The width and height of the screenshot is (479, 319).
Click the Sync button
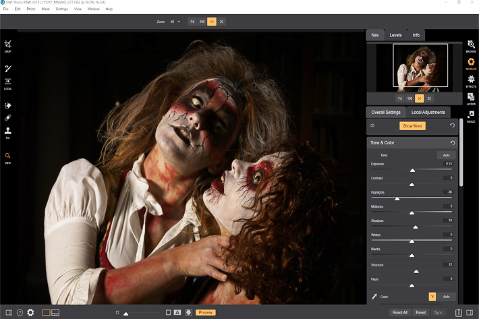(438, 312)
